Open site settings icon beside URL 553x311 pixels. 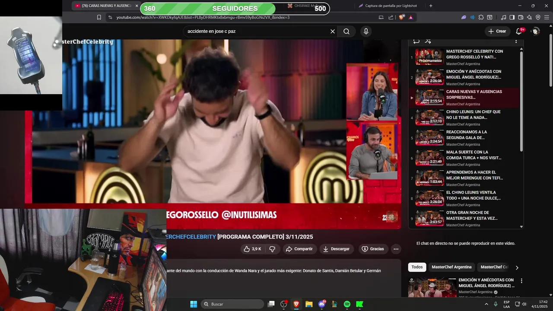point(110,17)
